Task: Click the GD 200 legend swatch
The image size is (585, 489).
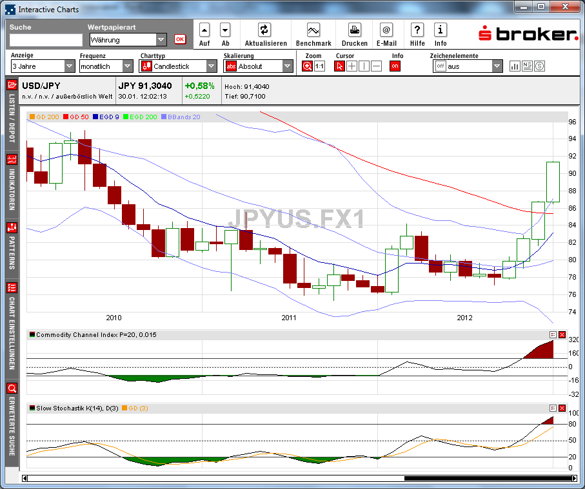Action: click(x=32, y=117)
